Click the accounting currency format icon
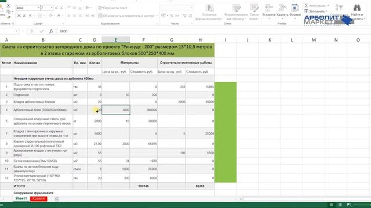This screenshot has width=371, height=208. [x=163, y=16]
